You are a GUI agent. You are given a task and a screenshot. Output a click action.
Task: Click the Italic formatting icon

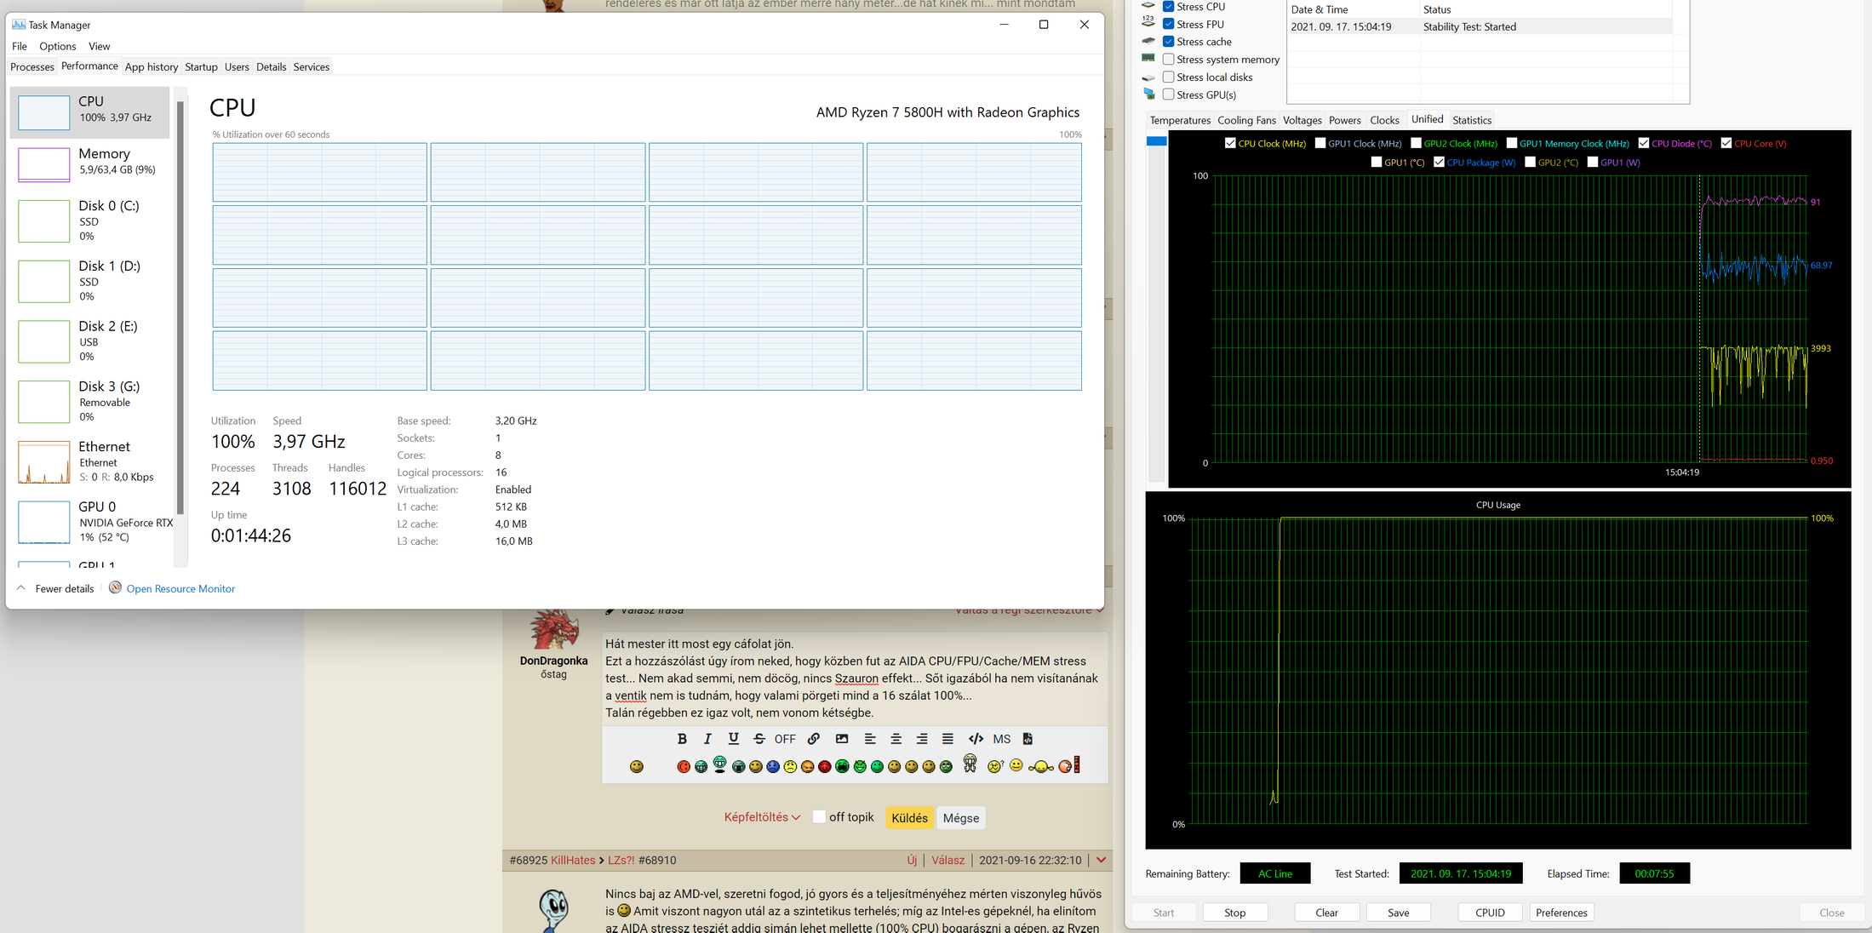point(707,739)
